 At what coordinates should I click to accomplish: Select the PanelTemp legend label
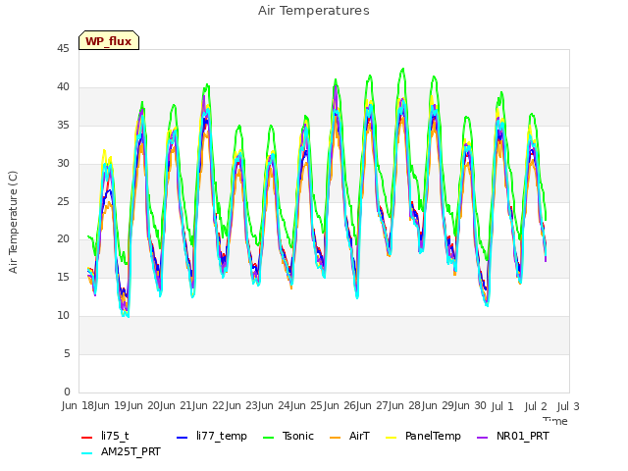pyautogui.click(x=433, y=436)
